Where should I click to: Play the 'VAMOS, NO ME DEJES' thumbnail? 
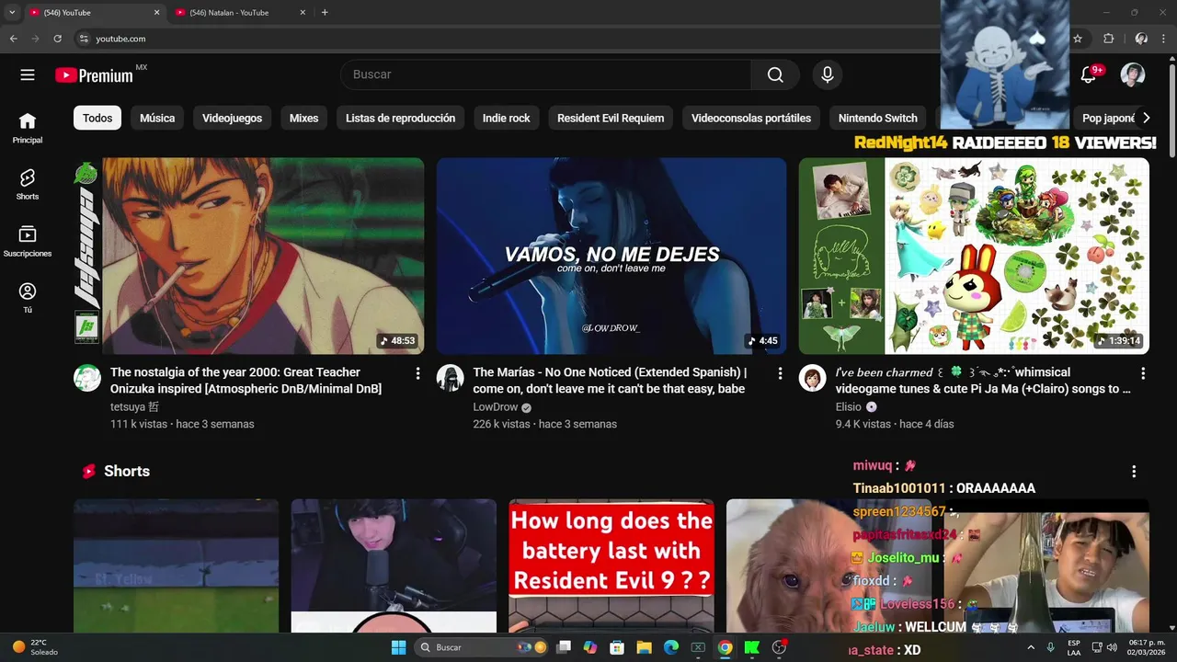(x=611, y=256)
